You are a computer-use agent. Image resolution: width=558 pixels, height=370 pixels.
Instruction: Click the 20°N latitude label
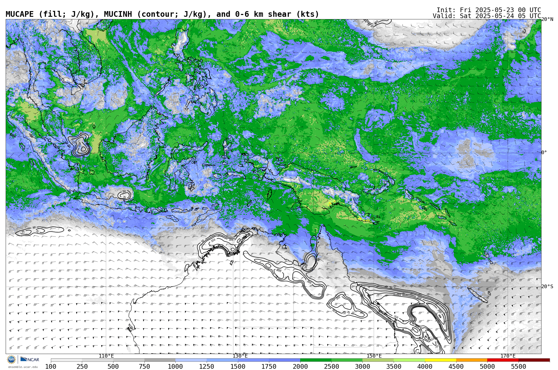pyautogui.click(x=547, y=19)
